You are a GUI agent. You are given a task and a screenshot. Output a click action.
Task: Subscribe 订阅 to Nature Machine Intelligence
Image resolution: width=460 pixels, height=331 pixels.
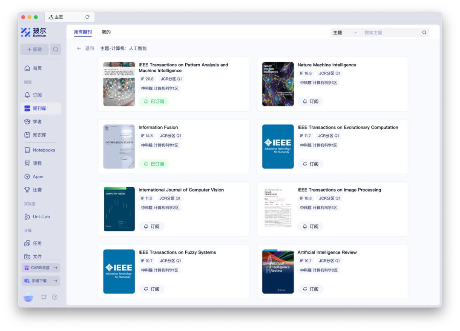310,101
